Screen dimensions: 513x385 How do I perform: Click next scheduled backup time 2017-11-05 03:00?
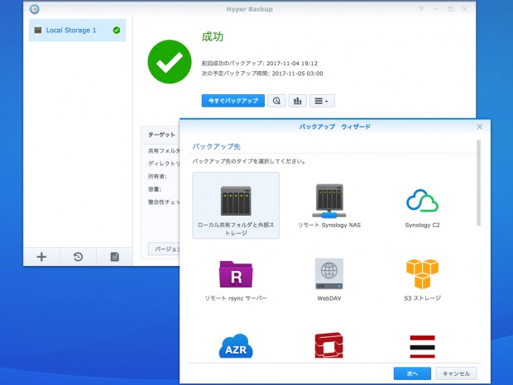coord(262,74)
